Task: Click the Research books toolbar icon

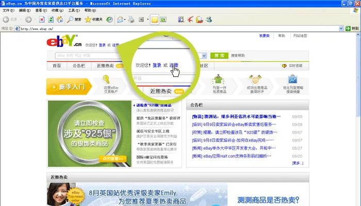Action: point(181,20)
